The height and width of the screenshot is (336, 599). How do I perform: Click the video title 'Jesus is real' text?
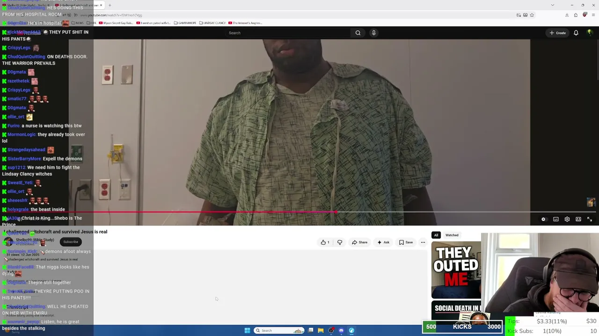tap(94, 231)
